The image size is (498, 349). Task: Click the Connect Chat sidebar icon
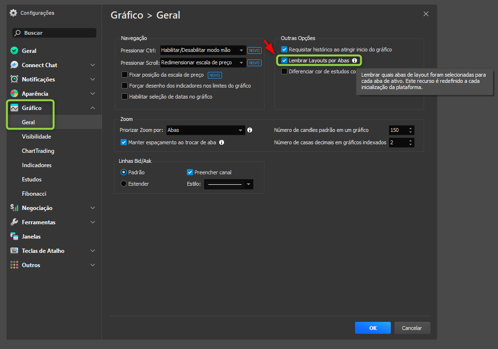(14, 65)
